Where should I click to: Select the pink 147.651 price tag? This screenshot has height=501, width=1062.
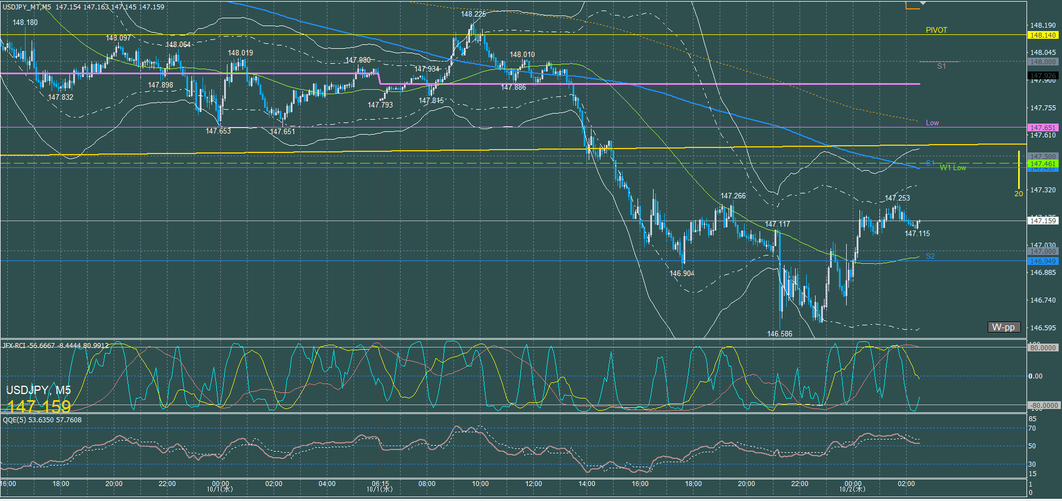pyautogui.click(x=1043, y=127)
